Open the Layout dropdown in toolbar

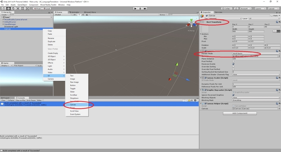pyautogui.click(x=274, y=8)
